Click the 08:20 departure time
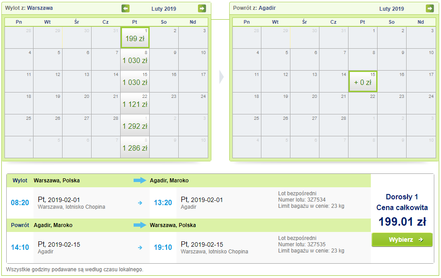This screenshot has height=278, width=441. pos(20,203)
